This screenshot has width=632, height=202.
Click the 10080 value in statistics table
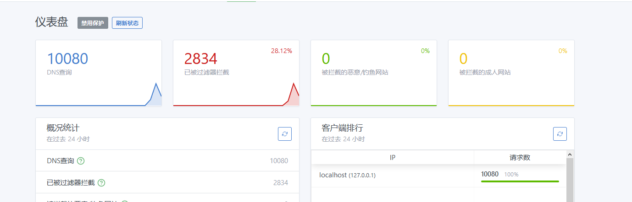[x=279, y=161]
